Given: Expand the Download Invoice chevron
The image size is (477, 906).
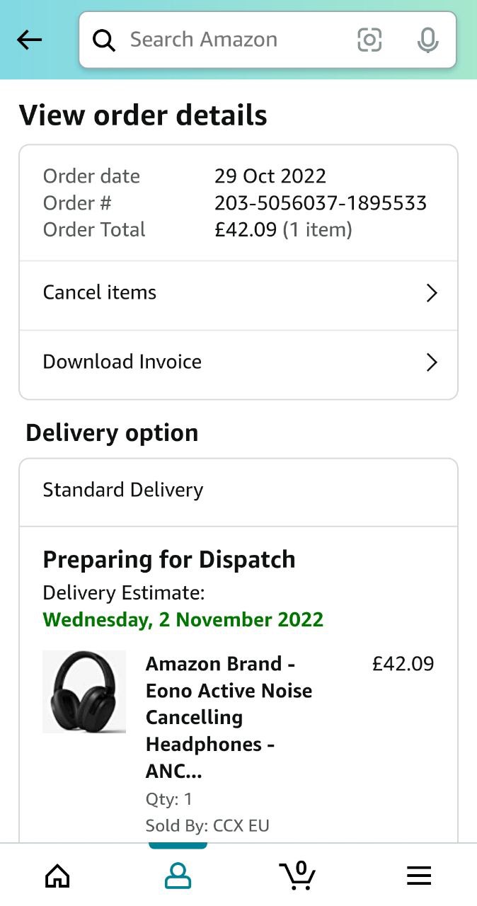Looking at the screenshot, I should tap(432, 362).
